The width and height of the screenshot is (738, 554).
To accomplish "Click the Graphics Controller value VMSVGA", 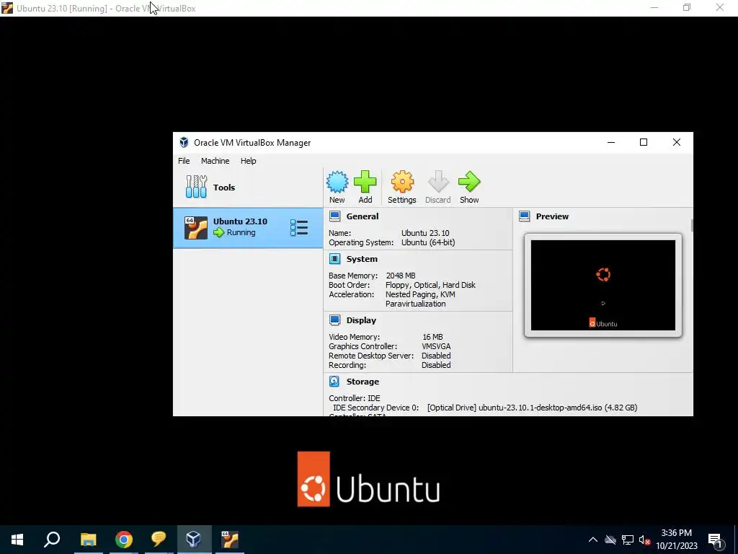I will (x=436, y=346).
